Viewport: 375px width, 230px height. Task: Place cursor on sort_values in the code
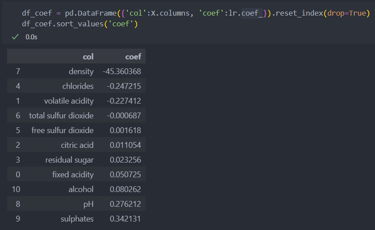coord(80,24)
